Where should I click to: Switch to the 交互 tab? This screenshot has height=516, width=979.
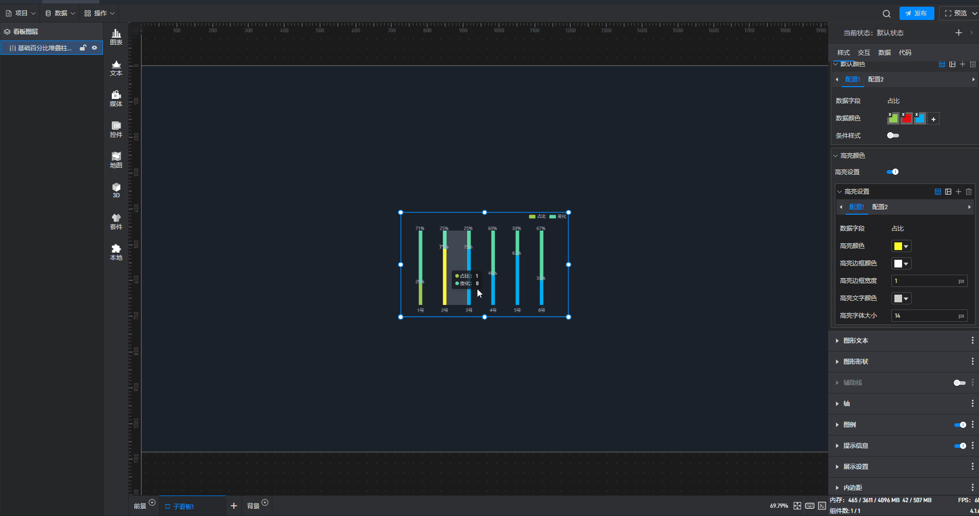(x=864, y=53)
